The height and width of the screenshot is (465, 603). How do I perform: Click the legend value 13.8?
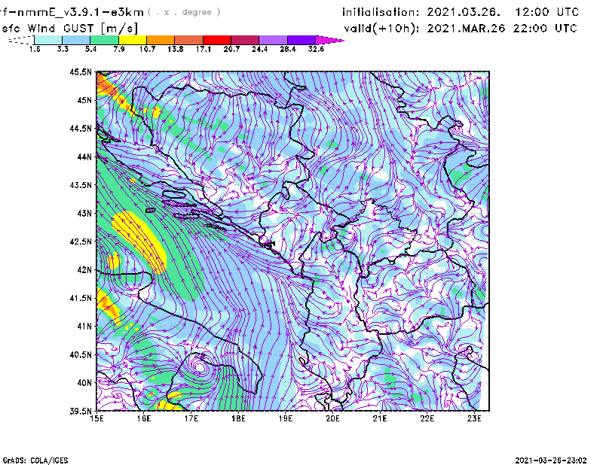[176, 49]
